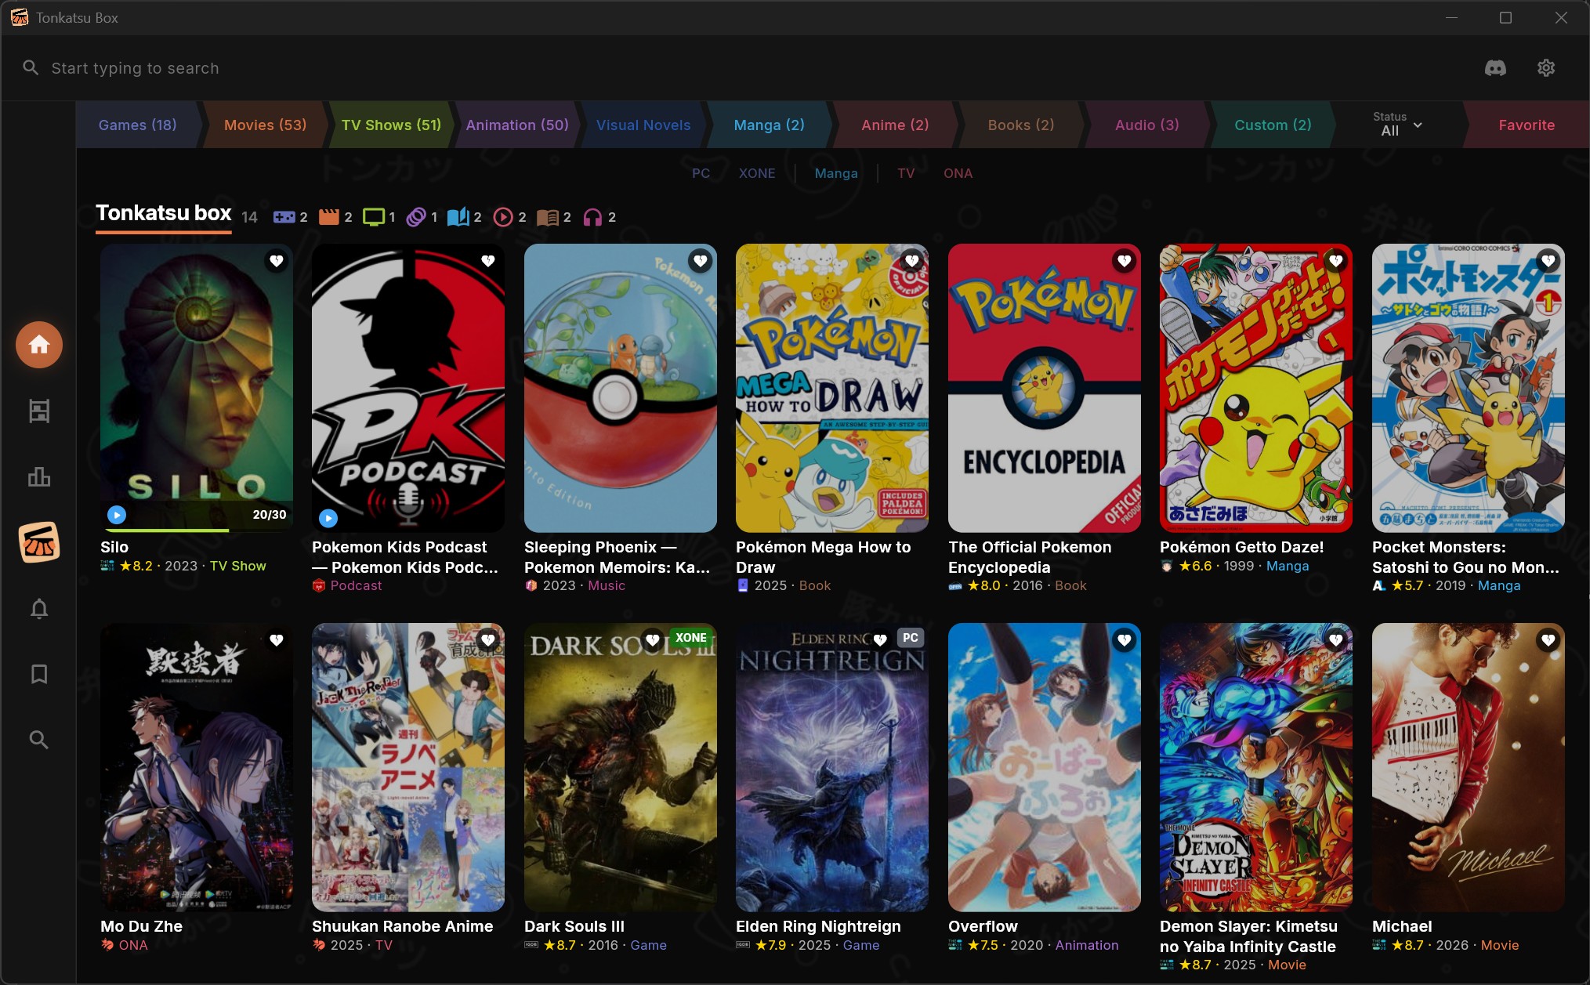Viewport: 1590px width, 985px height.
Task: Toggle heart on Pokémon Getto Daze!
Action: pos(1335,261)
